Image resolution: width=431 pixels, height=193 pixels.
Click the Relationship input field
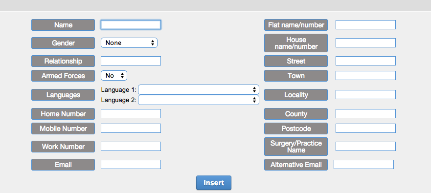click(131, 61)
